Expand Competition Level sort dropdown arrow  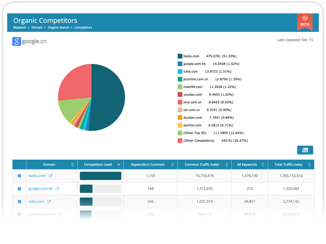coord(119,165)
